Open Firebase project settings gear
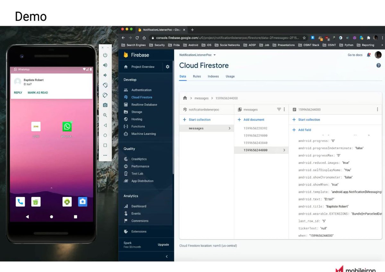Viewport: 385px width, 272px height. (167, 67)
